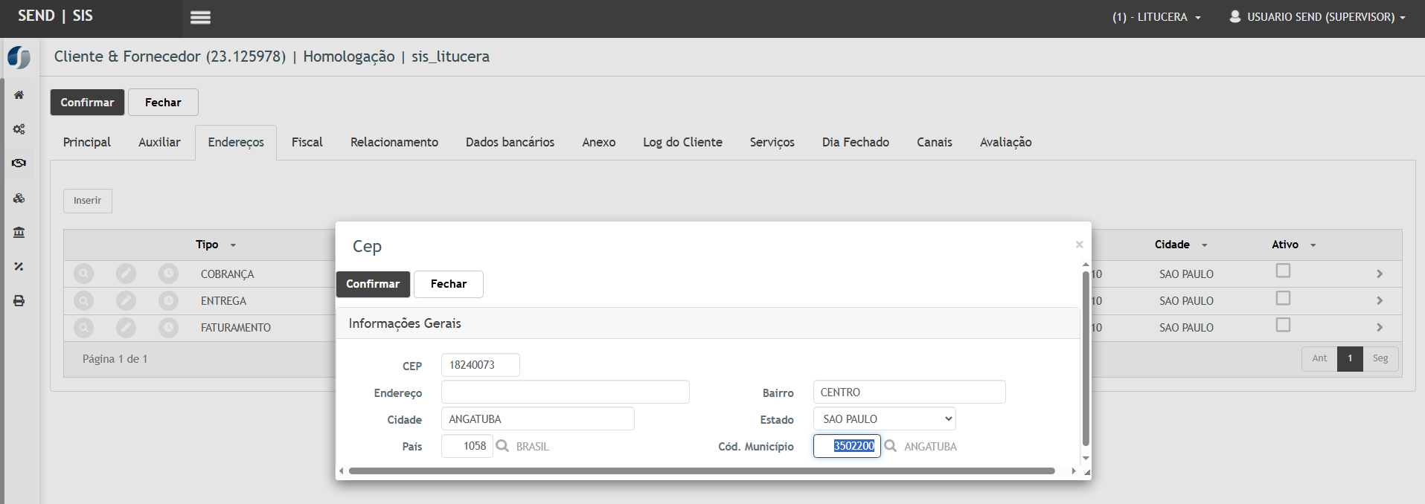The width and height of the screenshot is (1425, 504).
Task: Open the USUARIO SEND user menu
Action: pyautogui.click(x=1318, y=17)
